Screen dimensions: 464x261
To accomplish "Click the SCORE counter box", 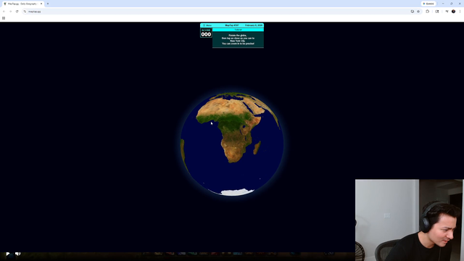I will [206, 33].
